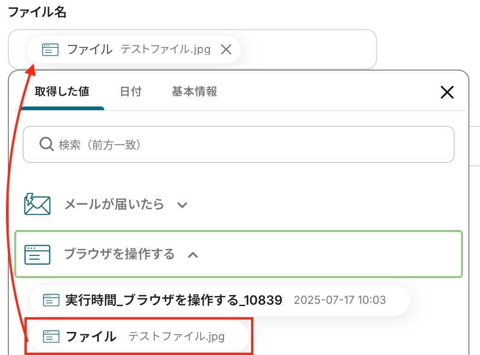480x355 pixels.
Task: Expand the メールが届いたら section chevron
Action: [182, 205]
